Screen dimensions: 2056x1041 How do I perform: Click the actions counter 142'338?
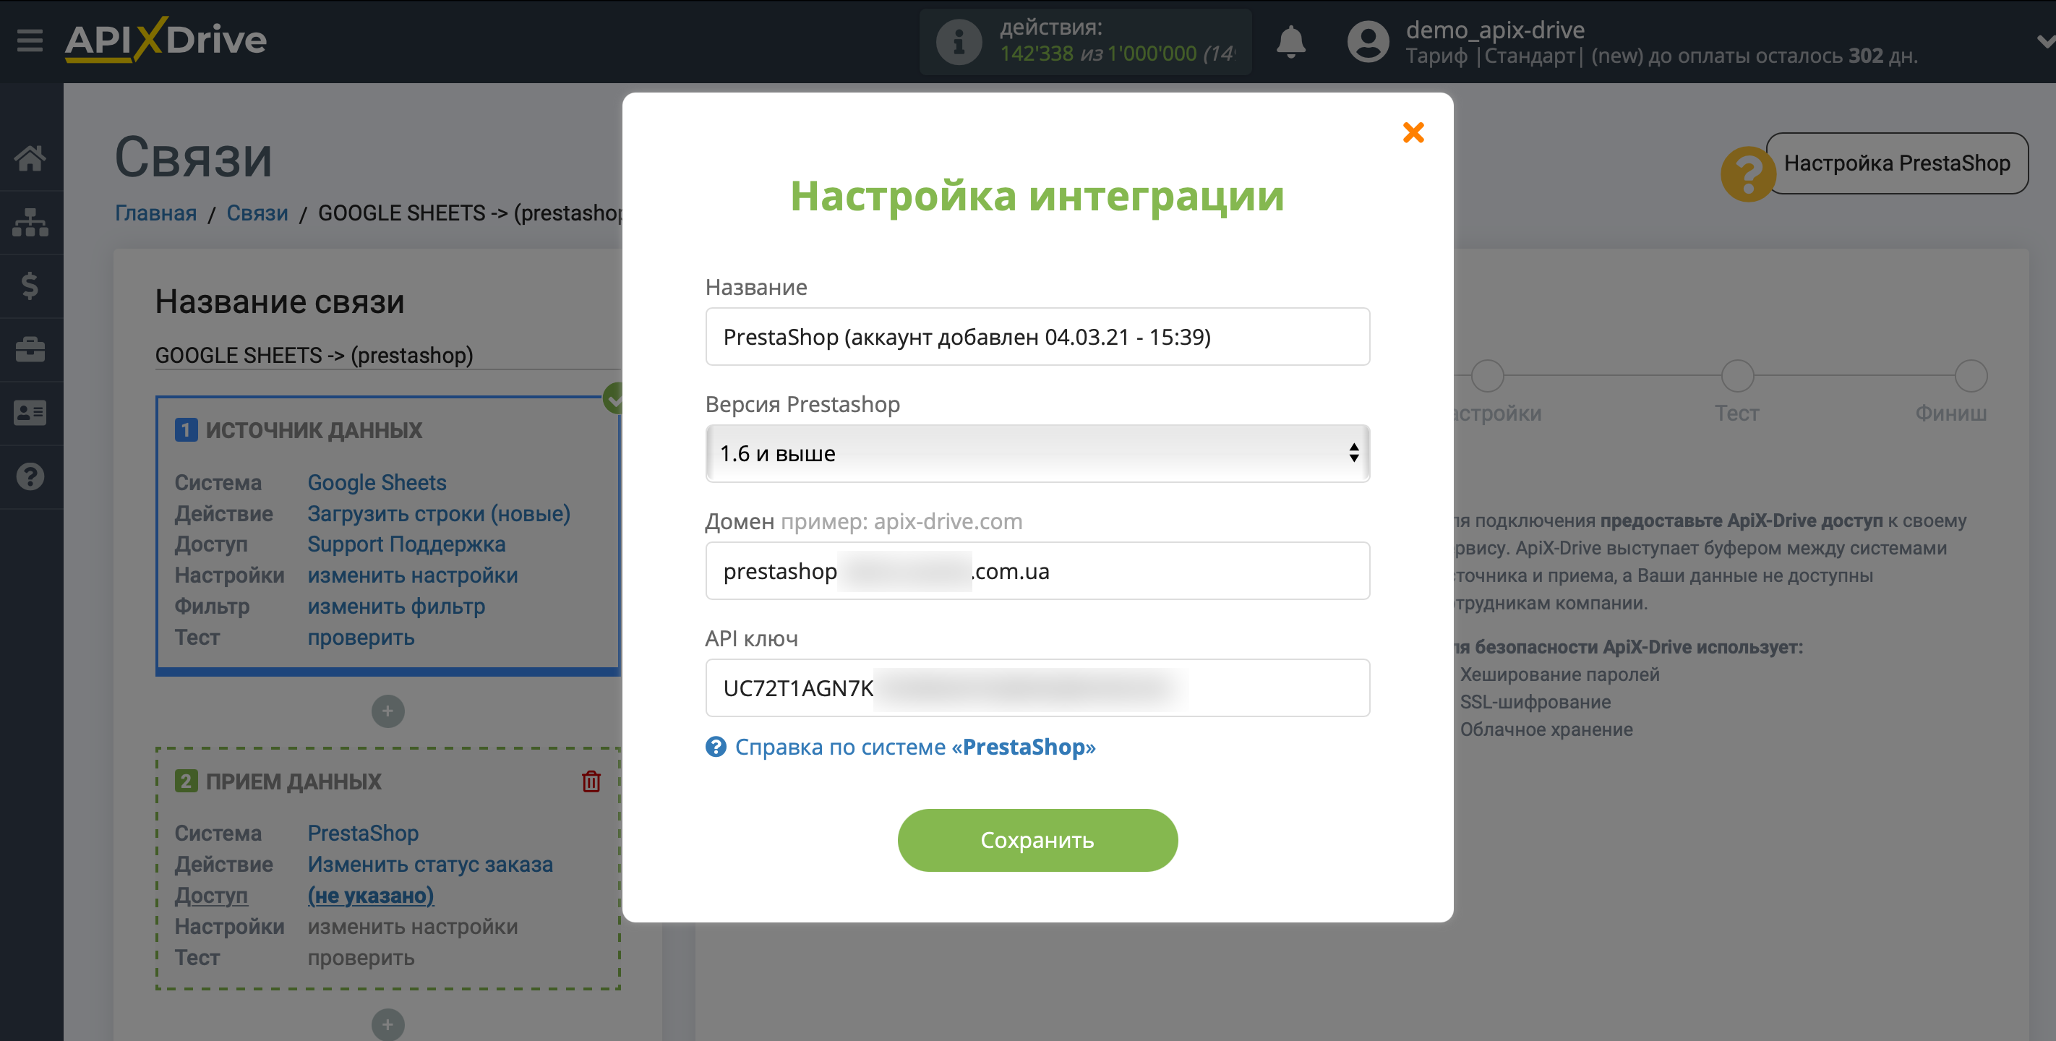point(1037,54)
